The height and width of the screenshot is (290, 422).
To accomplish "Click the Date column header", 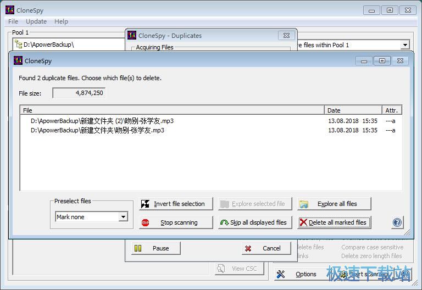I will click(x=353, y=110).
